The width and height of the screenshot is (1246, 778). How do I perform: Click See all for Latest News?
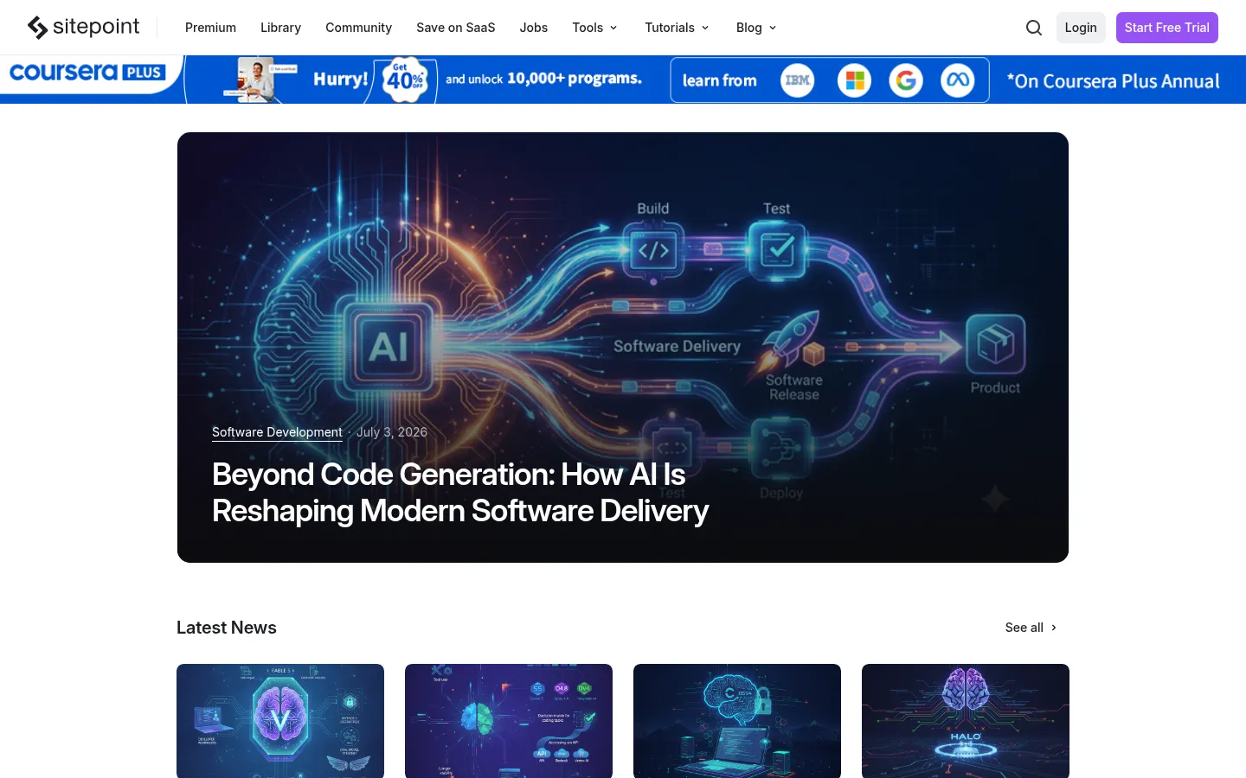(1024, 628)
